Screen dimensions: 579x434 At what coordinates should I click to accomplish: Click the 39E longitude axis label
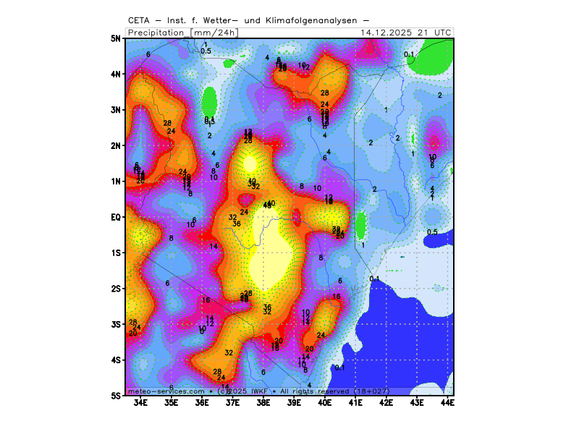click(294, 402)
